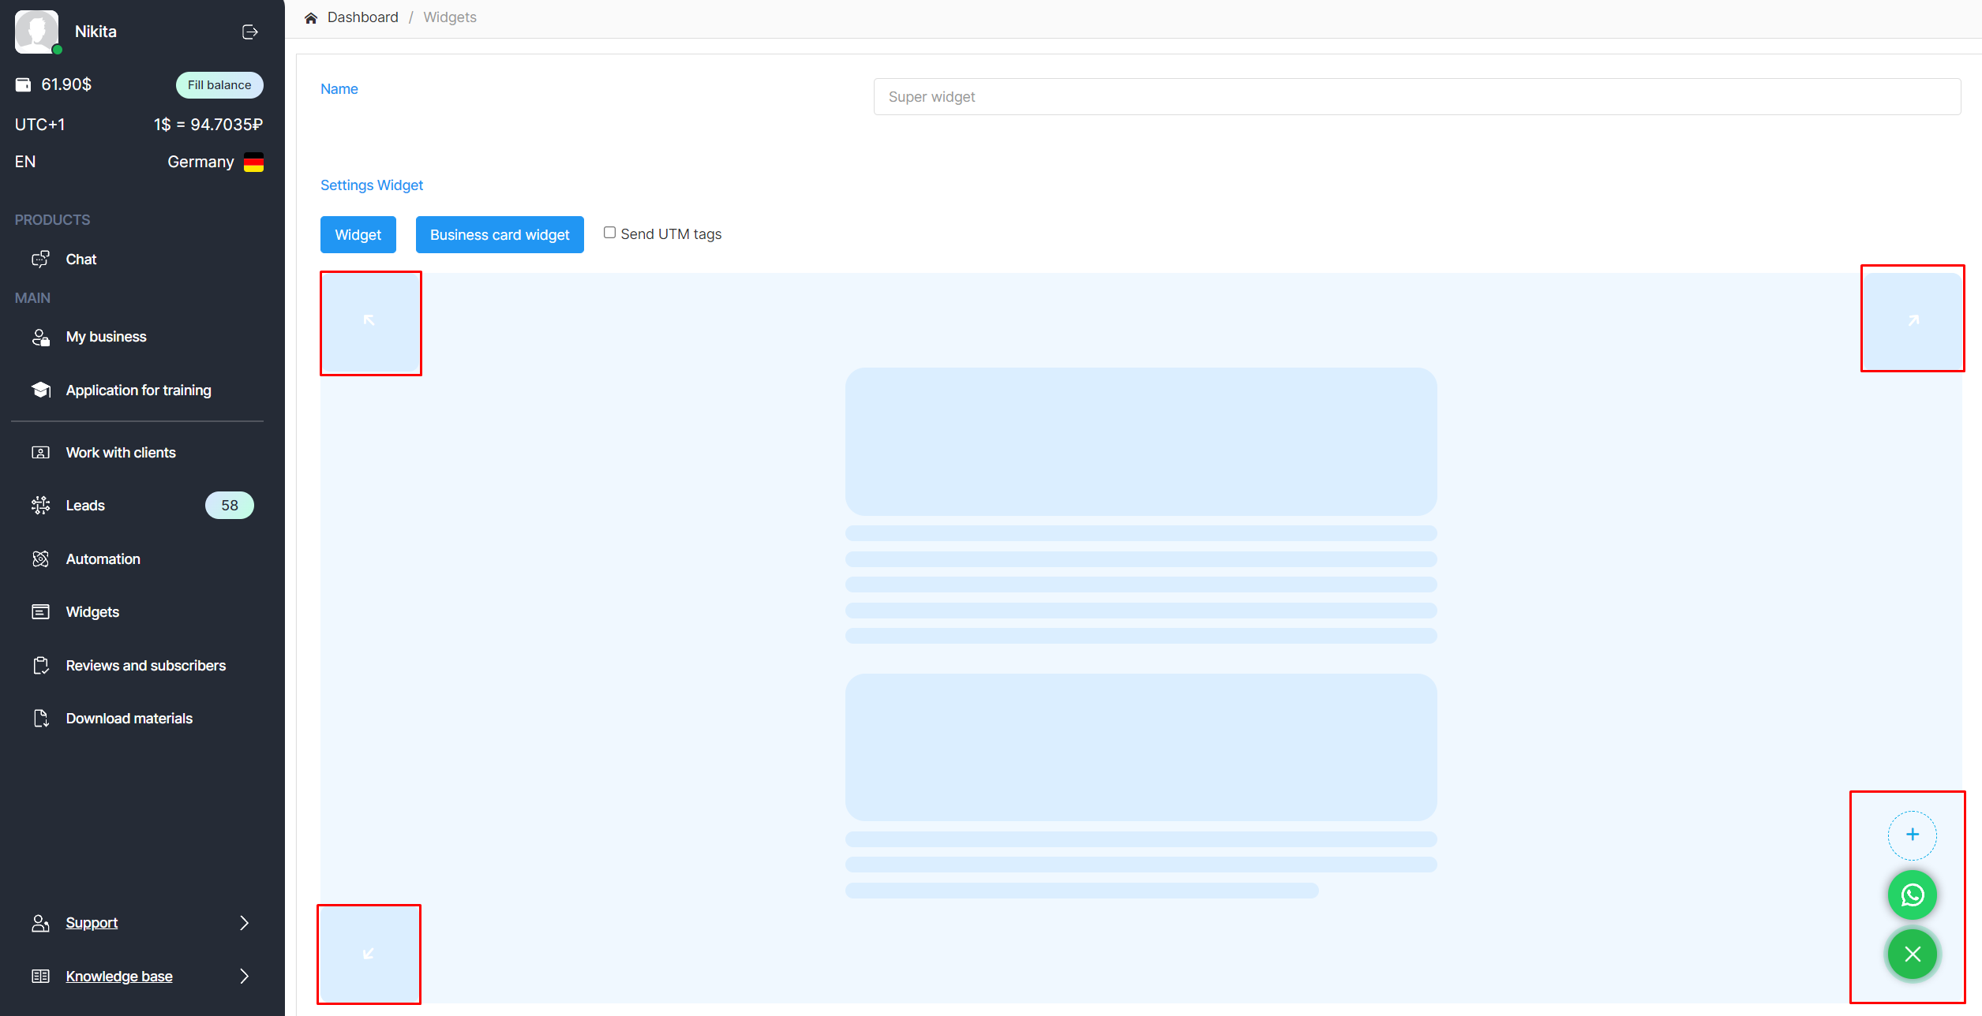Click the dashed plus add-channel button
1982x1016 pixels.
coord(1912,835)
